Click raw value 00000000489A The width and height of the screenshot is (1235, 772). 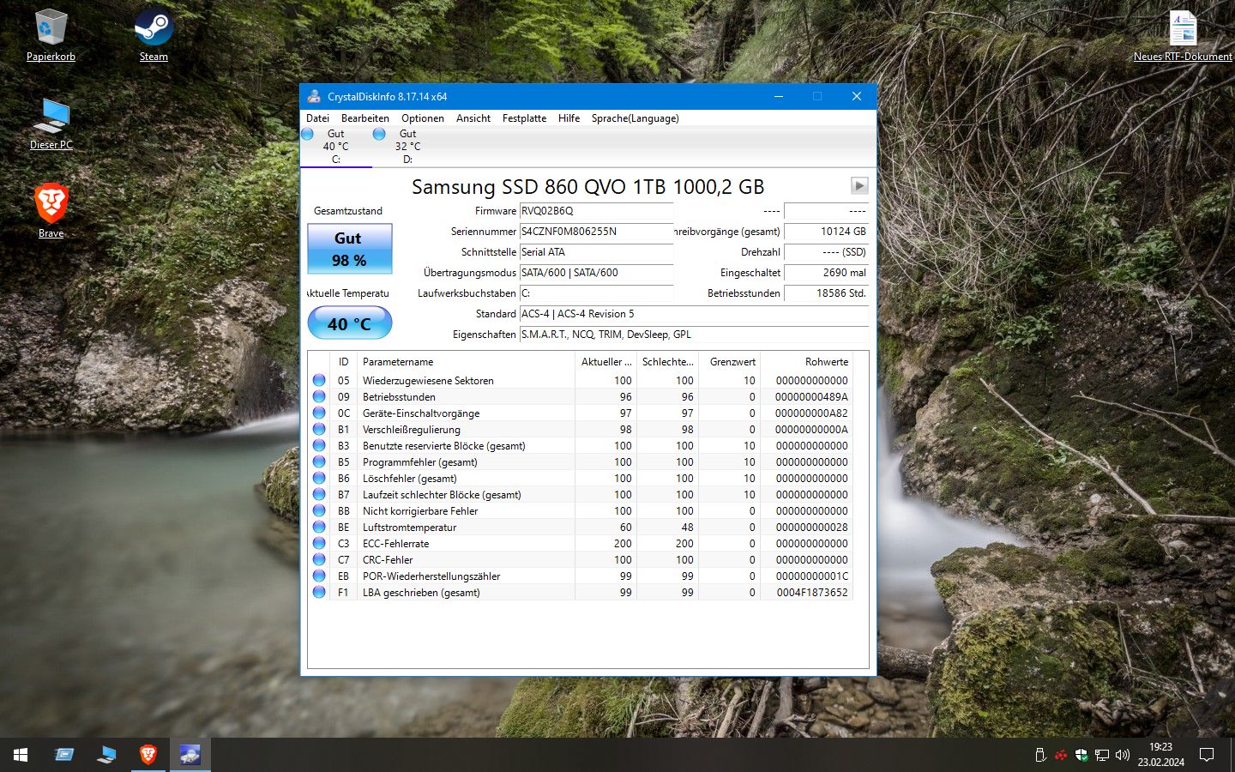coord(811,397)
